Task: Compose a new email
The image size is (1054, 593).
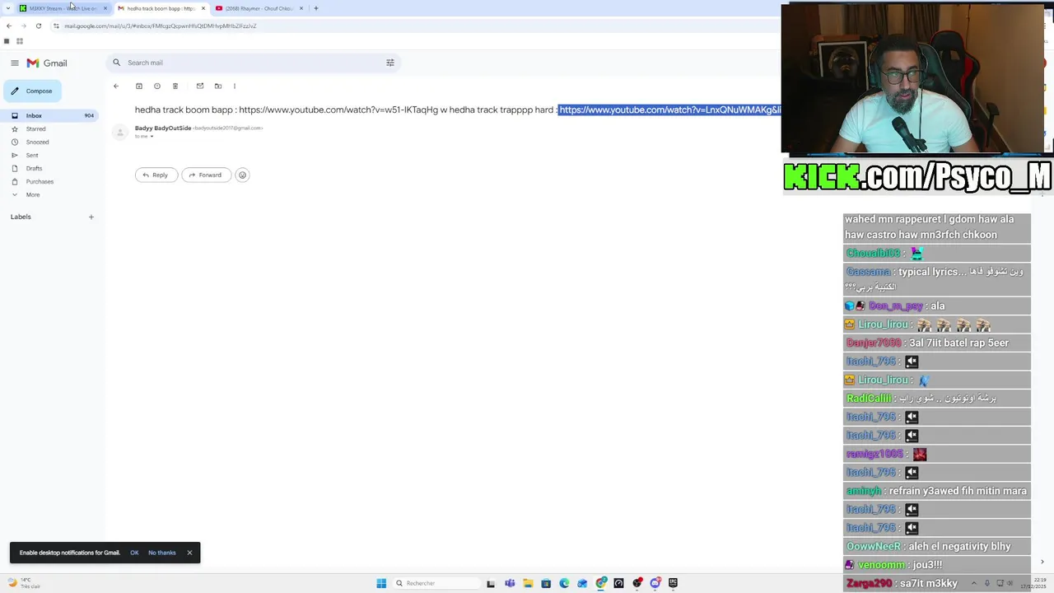Action: (33, 91)
